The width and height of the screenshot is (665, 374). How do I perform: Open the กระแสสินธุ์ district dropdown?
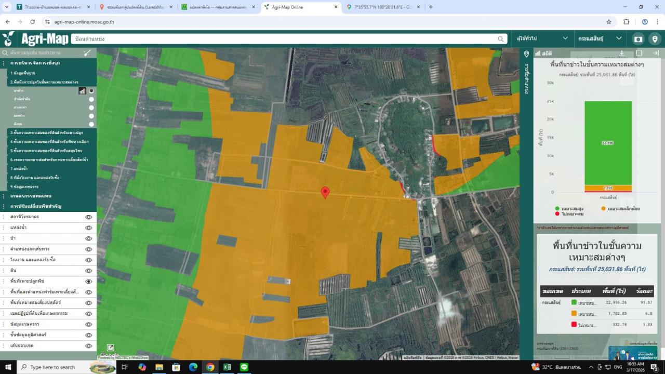click(600, 38)
